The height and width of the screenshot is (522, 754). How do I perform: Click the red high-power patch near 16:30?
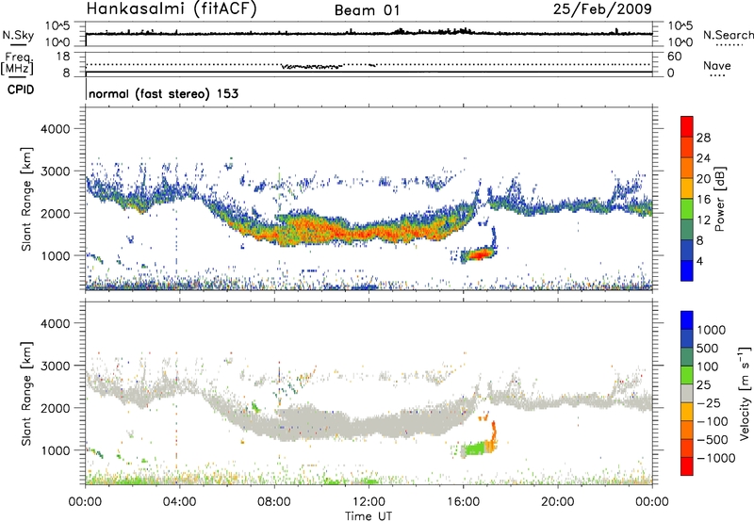[480, 253]
